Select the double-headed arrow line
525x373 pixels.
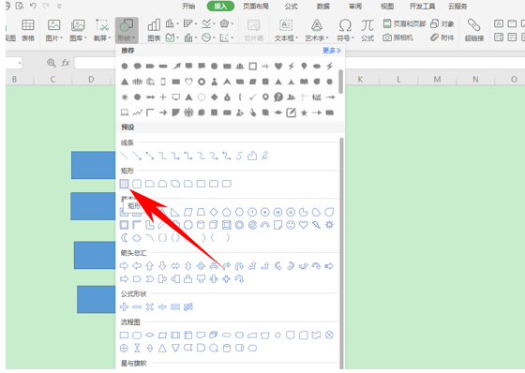click(x=150, y=156)
